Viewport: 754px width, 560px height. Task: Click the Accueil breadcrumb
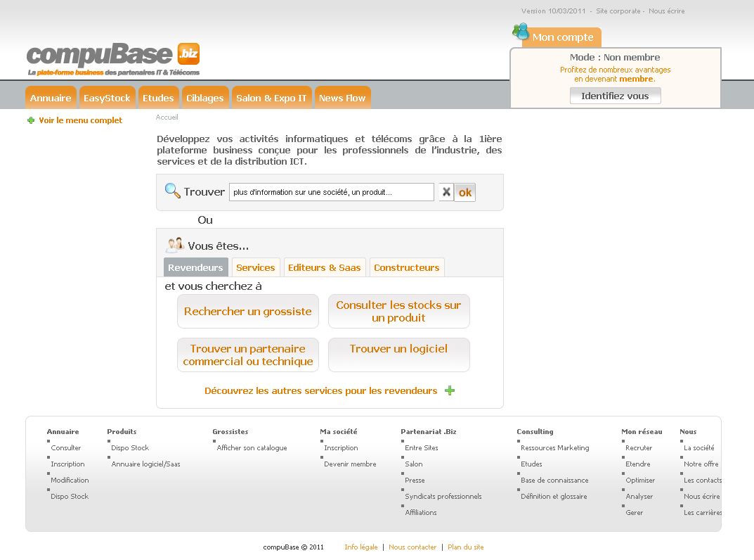tap(167, 117)
